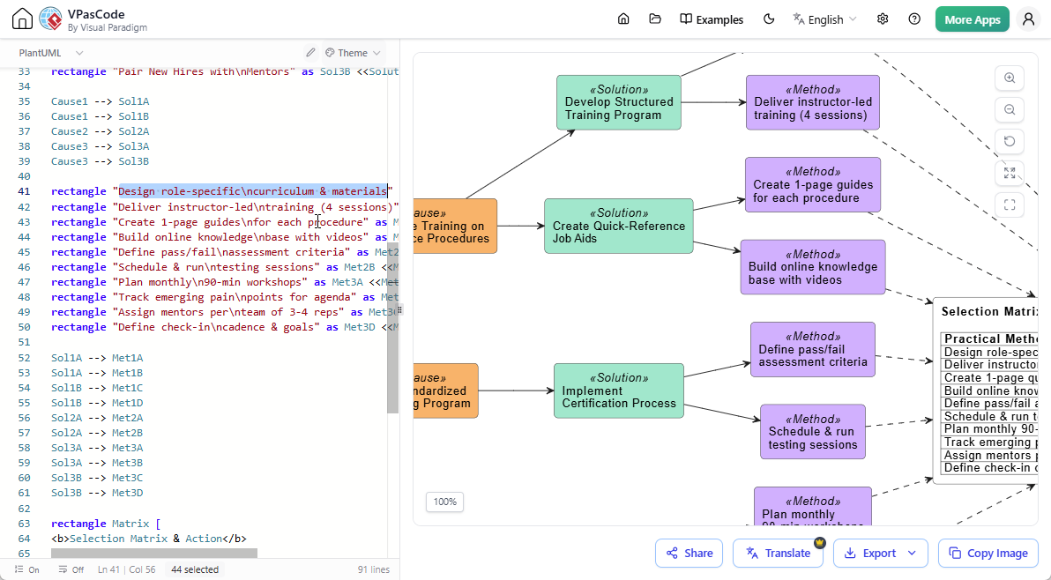Click the "Plan monthly" method node

coord(812,506)
